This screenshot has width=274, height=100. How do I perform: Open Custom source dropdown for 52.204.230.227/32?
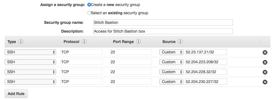171,82
